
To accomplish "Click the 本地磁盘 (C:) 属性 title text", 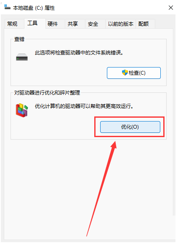I will (x=34, y=8).
